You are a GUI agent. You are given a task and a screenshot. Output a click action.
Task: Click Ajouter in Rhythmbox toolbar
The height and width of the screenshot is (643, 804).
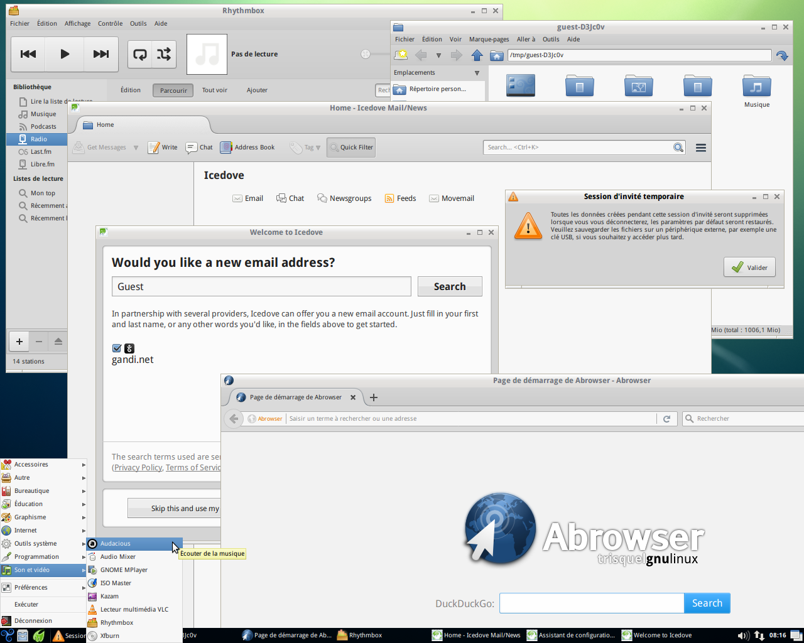[x=257, y=90]
